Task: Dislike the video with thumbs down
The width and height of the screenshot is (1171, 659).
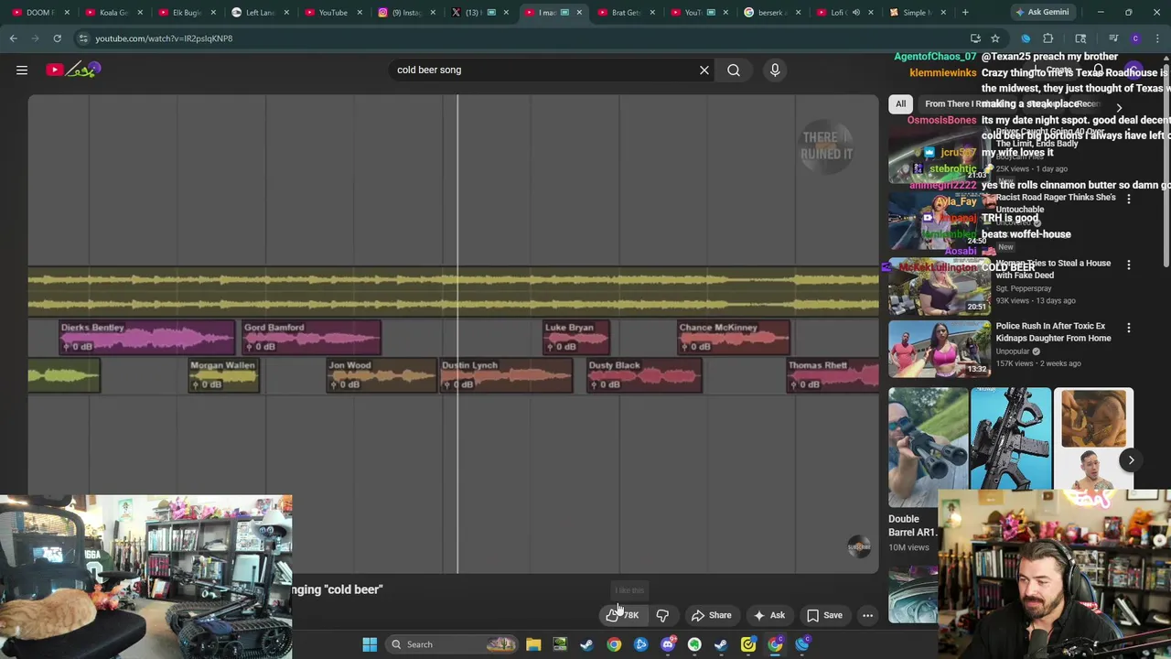Action: tap(662, 615)
